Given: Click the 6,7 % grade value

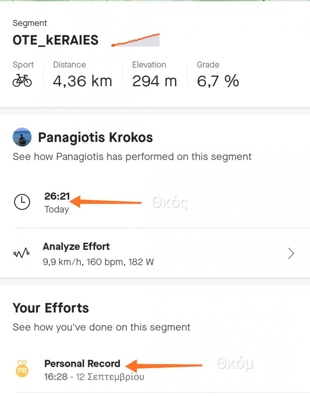Looking at the screenshot, I should click(218, 81).
